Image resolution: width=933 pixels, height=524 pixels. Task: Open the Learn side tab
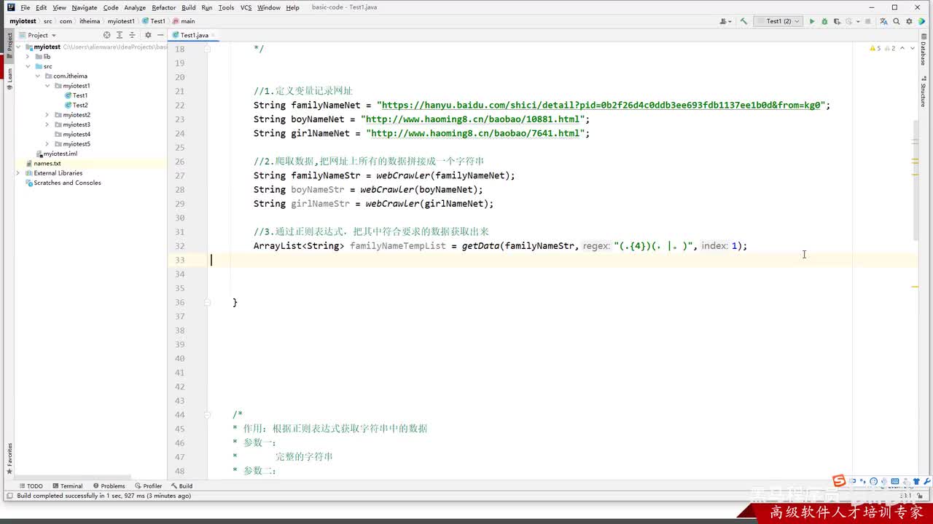(9, 78)
